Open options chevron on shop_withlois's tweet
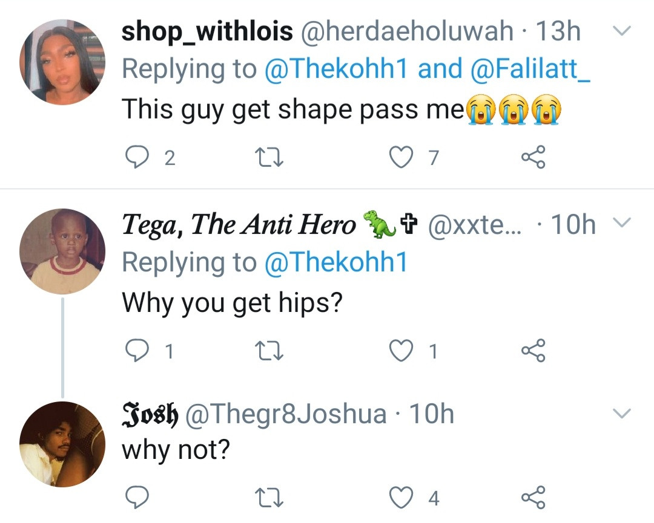The image size is (654, 523). (x=622, y=30)
